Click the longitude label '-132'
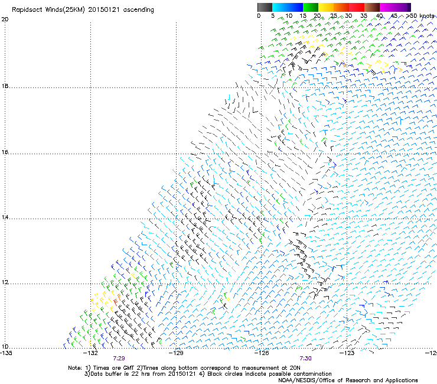437x384 pixels. [90, 353]
